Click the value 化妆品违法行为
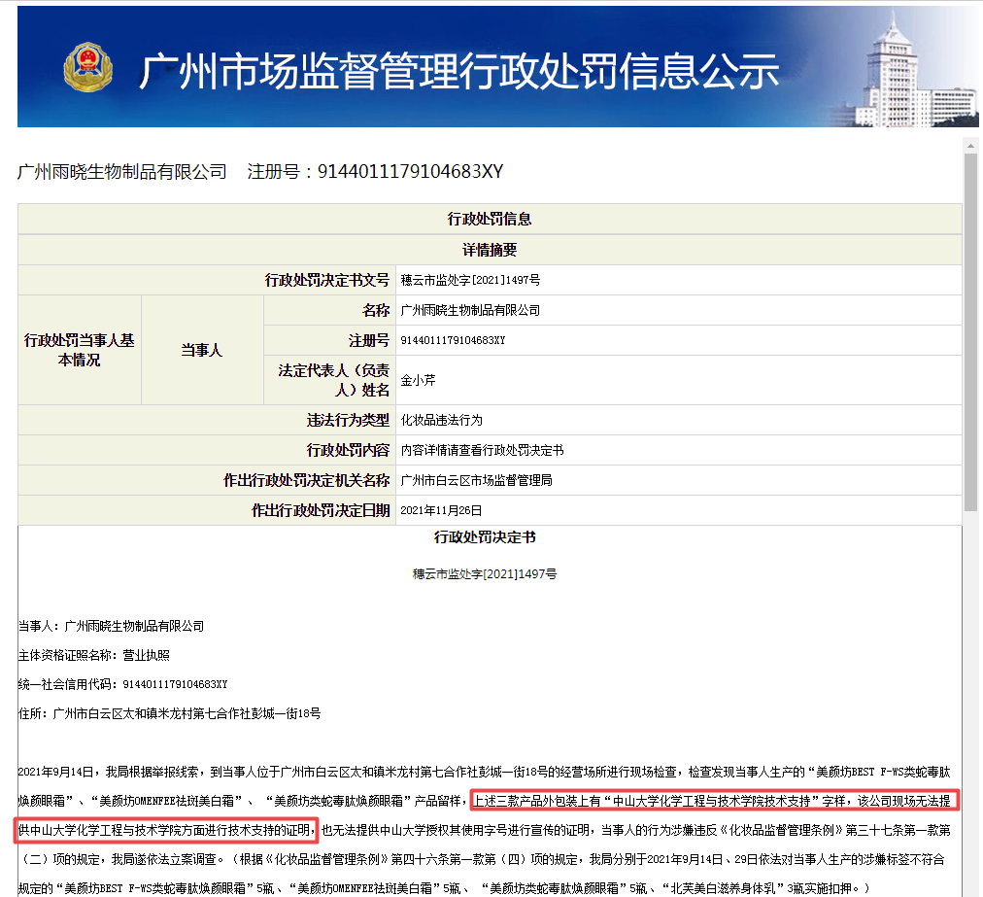The height and width of the screenshot is (897, 983). coord(441,420)
